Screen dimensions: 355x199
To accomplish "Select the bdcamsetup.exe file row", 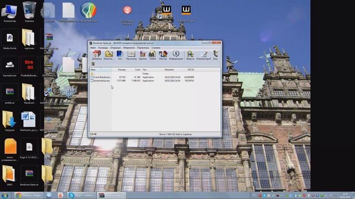I will point(143,81).
